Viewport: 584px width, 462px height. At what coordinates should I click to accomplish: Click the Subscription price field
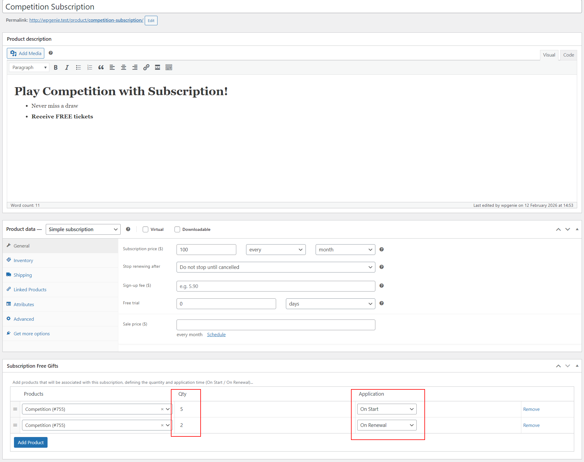point(206,250)
